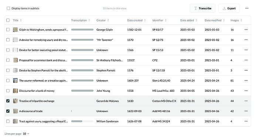Click identifier Sion L40.2/L40
The height and width of the screenshot is (138, 255).
click(x=161, y=81)
